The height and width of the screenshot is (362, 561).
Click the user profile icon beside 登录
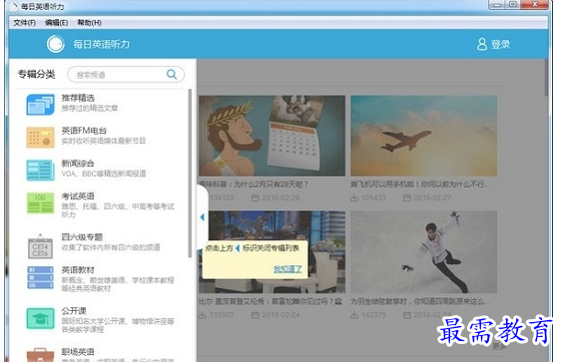coord(482,44)
